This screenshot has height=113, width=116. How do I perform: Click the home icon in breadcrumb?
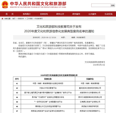click(2, 18)
